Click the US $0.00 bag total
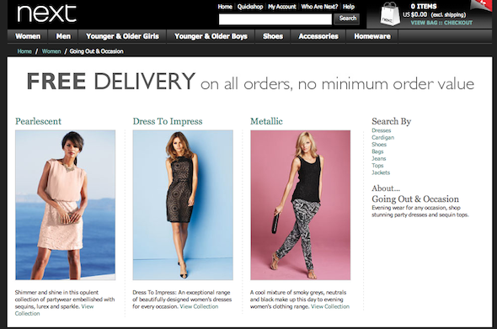This screenshot has width=497, height=329. coord(415,14)
